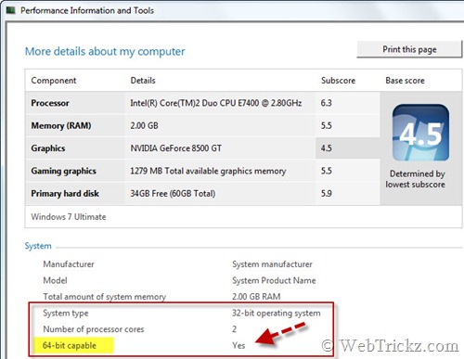Click '1279 MB Total available graphics memory'
This screenshot has height=359, width=464.
point(208,171)
